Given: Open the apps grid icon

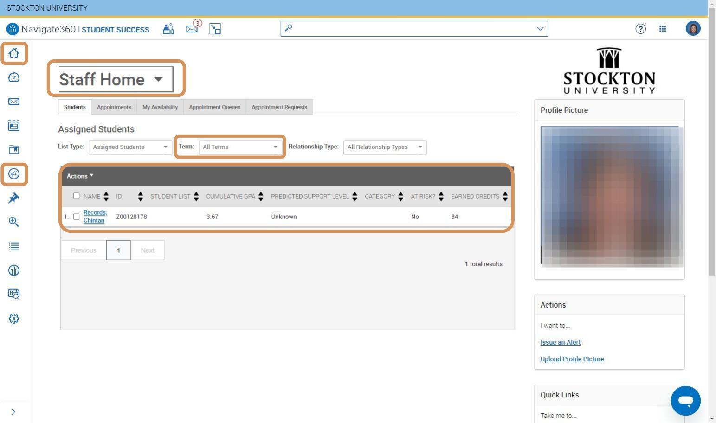Looking at the screenshot, I should [x=663, y=29].
